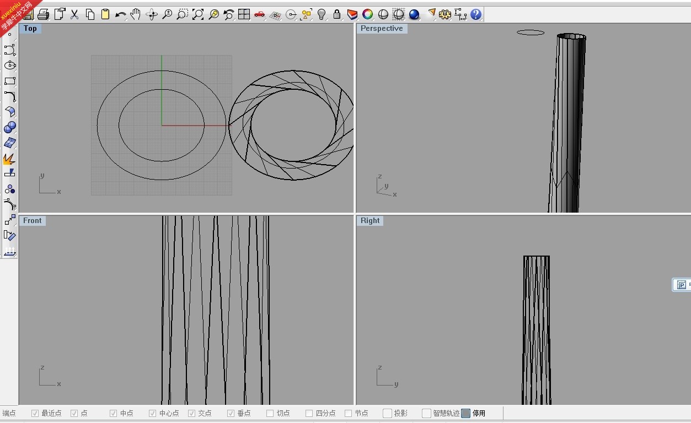
Task: Click the Group circles tool in the sidebar
Action: point(9,189)
